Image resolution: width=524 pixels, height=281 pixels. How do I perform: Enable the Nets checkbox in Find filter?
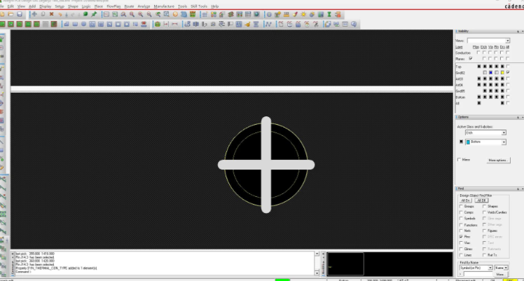(460, 231)
